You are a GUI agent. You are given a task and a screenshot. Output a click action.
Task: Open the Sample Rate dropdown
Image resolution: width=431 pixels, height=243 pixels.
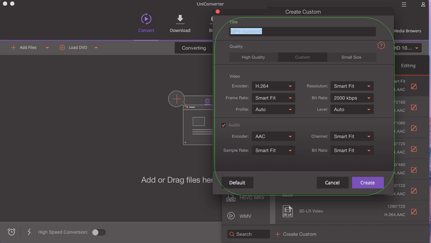tap(273, 150)
